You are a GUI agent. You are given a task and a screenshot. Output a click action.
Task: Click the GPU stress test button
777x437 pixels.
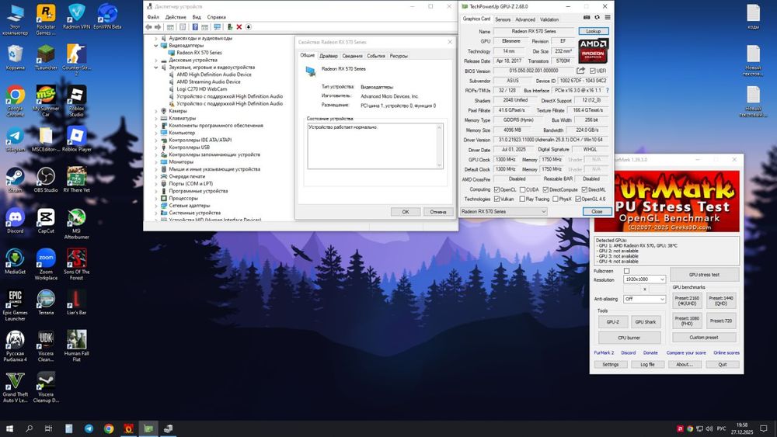[x=704, y=275]
